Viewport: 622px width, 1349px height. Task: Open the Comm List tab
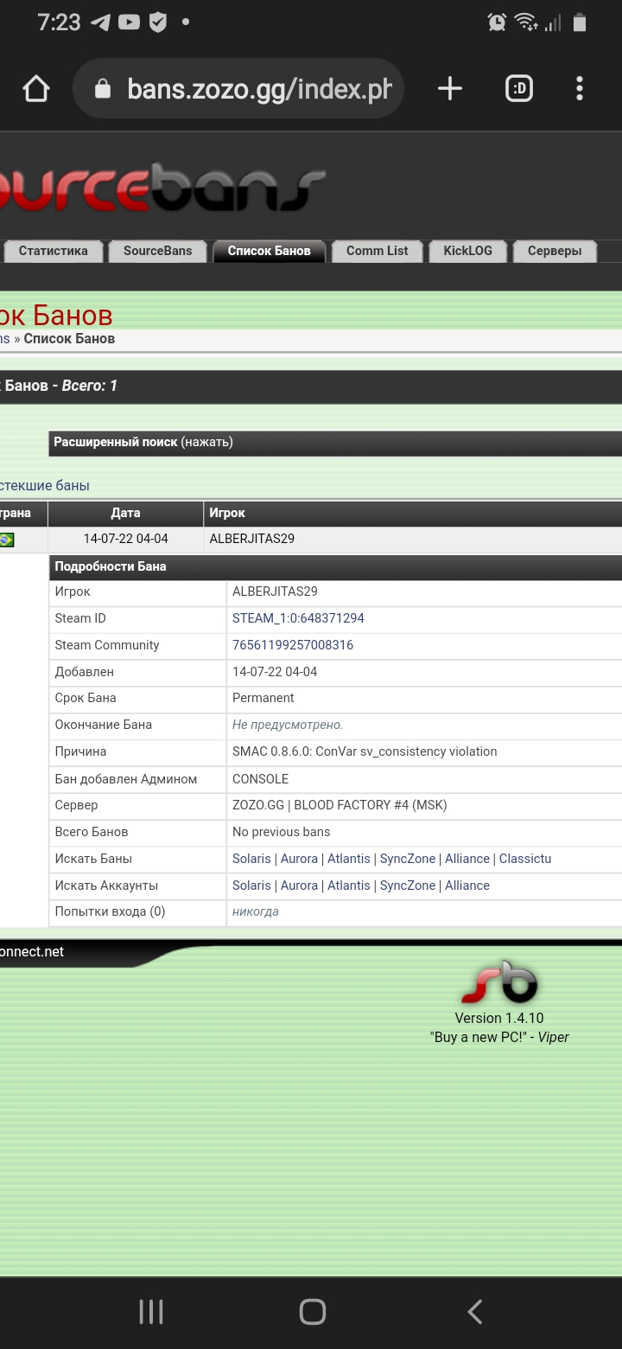377,251
